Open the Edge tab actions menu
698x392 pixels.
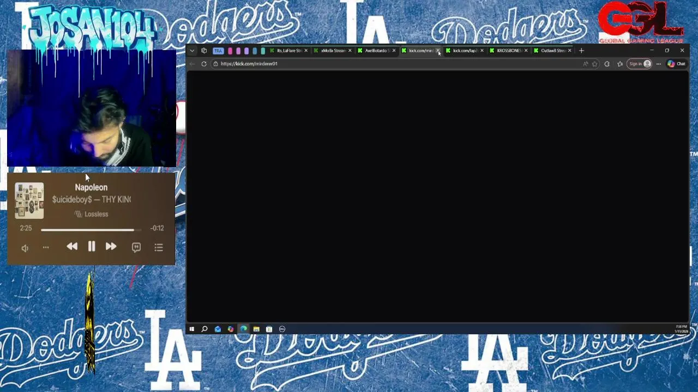(204, 51)
